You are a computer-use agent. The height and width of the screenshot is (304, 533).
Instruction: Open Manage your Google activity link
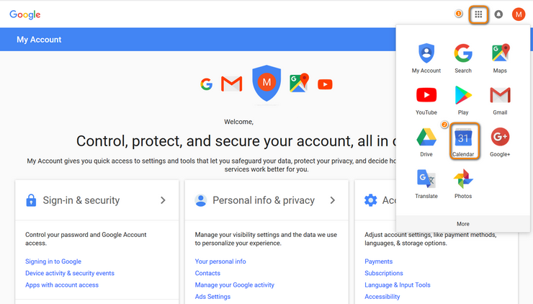[235, 285]
